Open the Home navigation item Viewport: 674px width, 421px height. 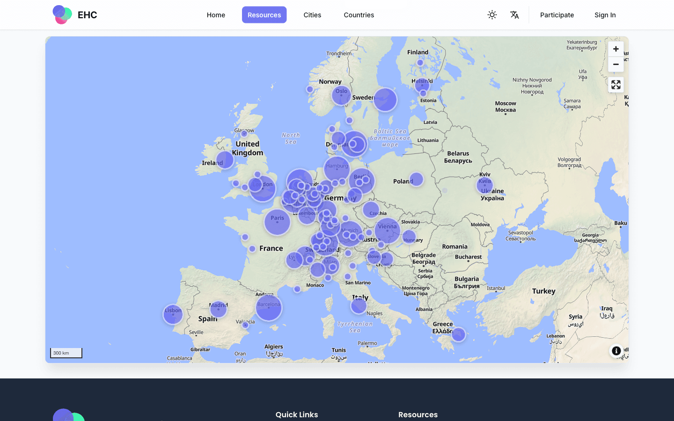tap(216, 15)
